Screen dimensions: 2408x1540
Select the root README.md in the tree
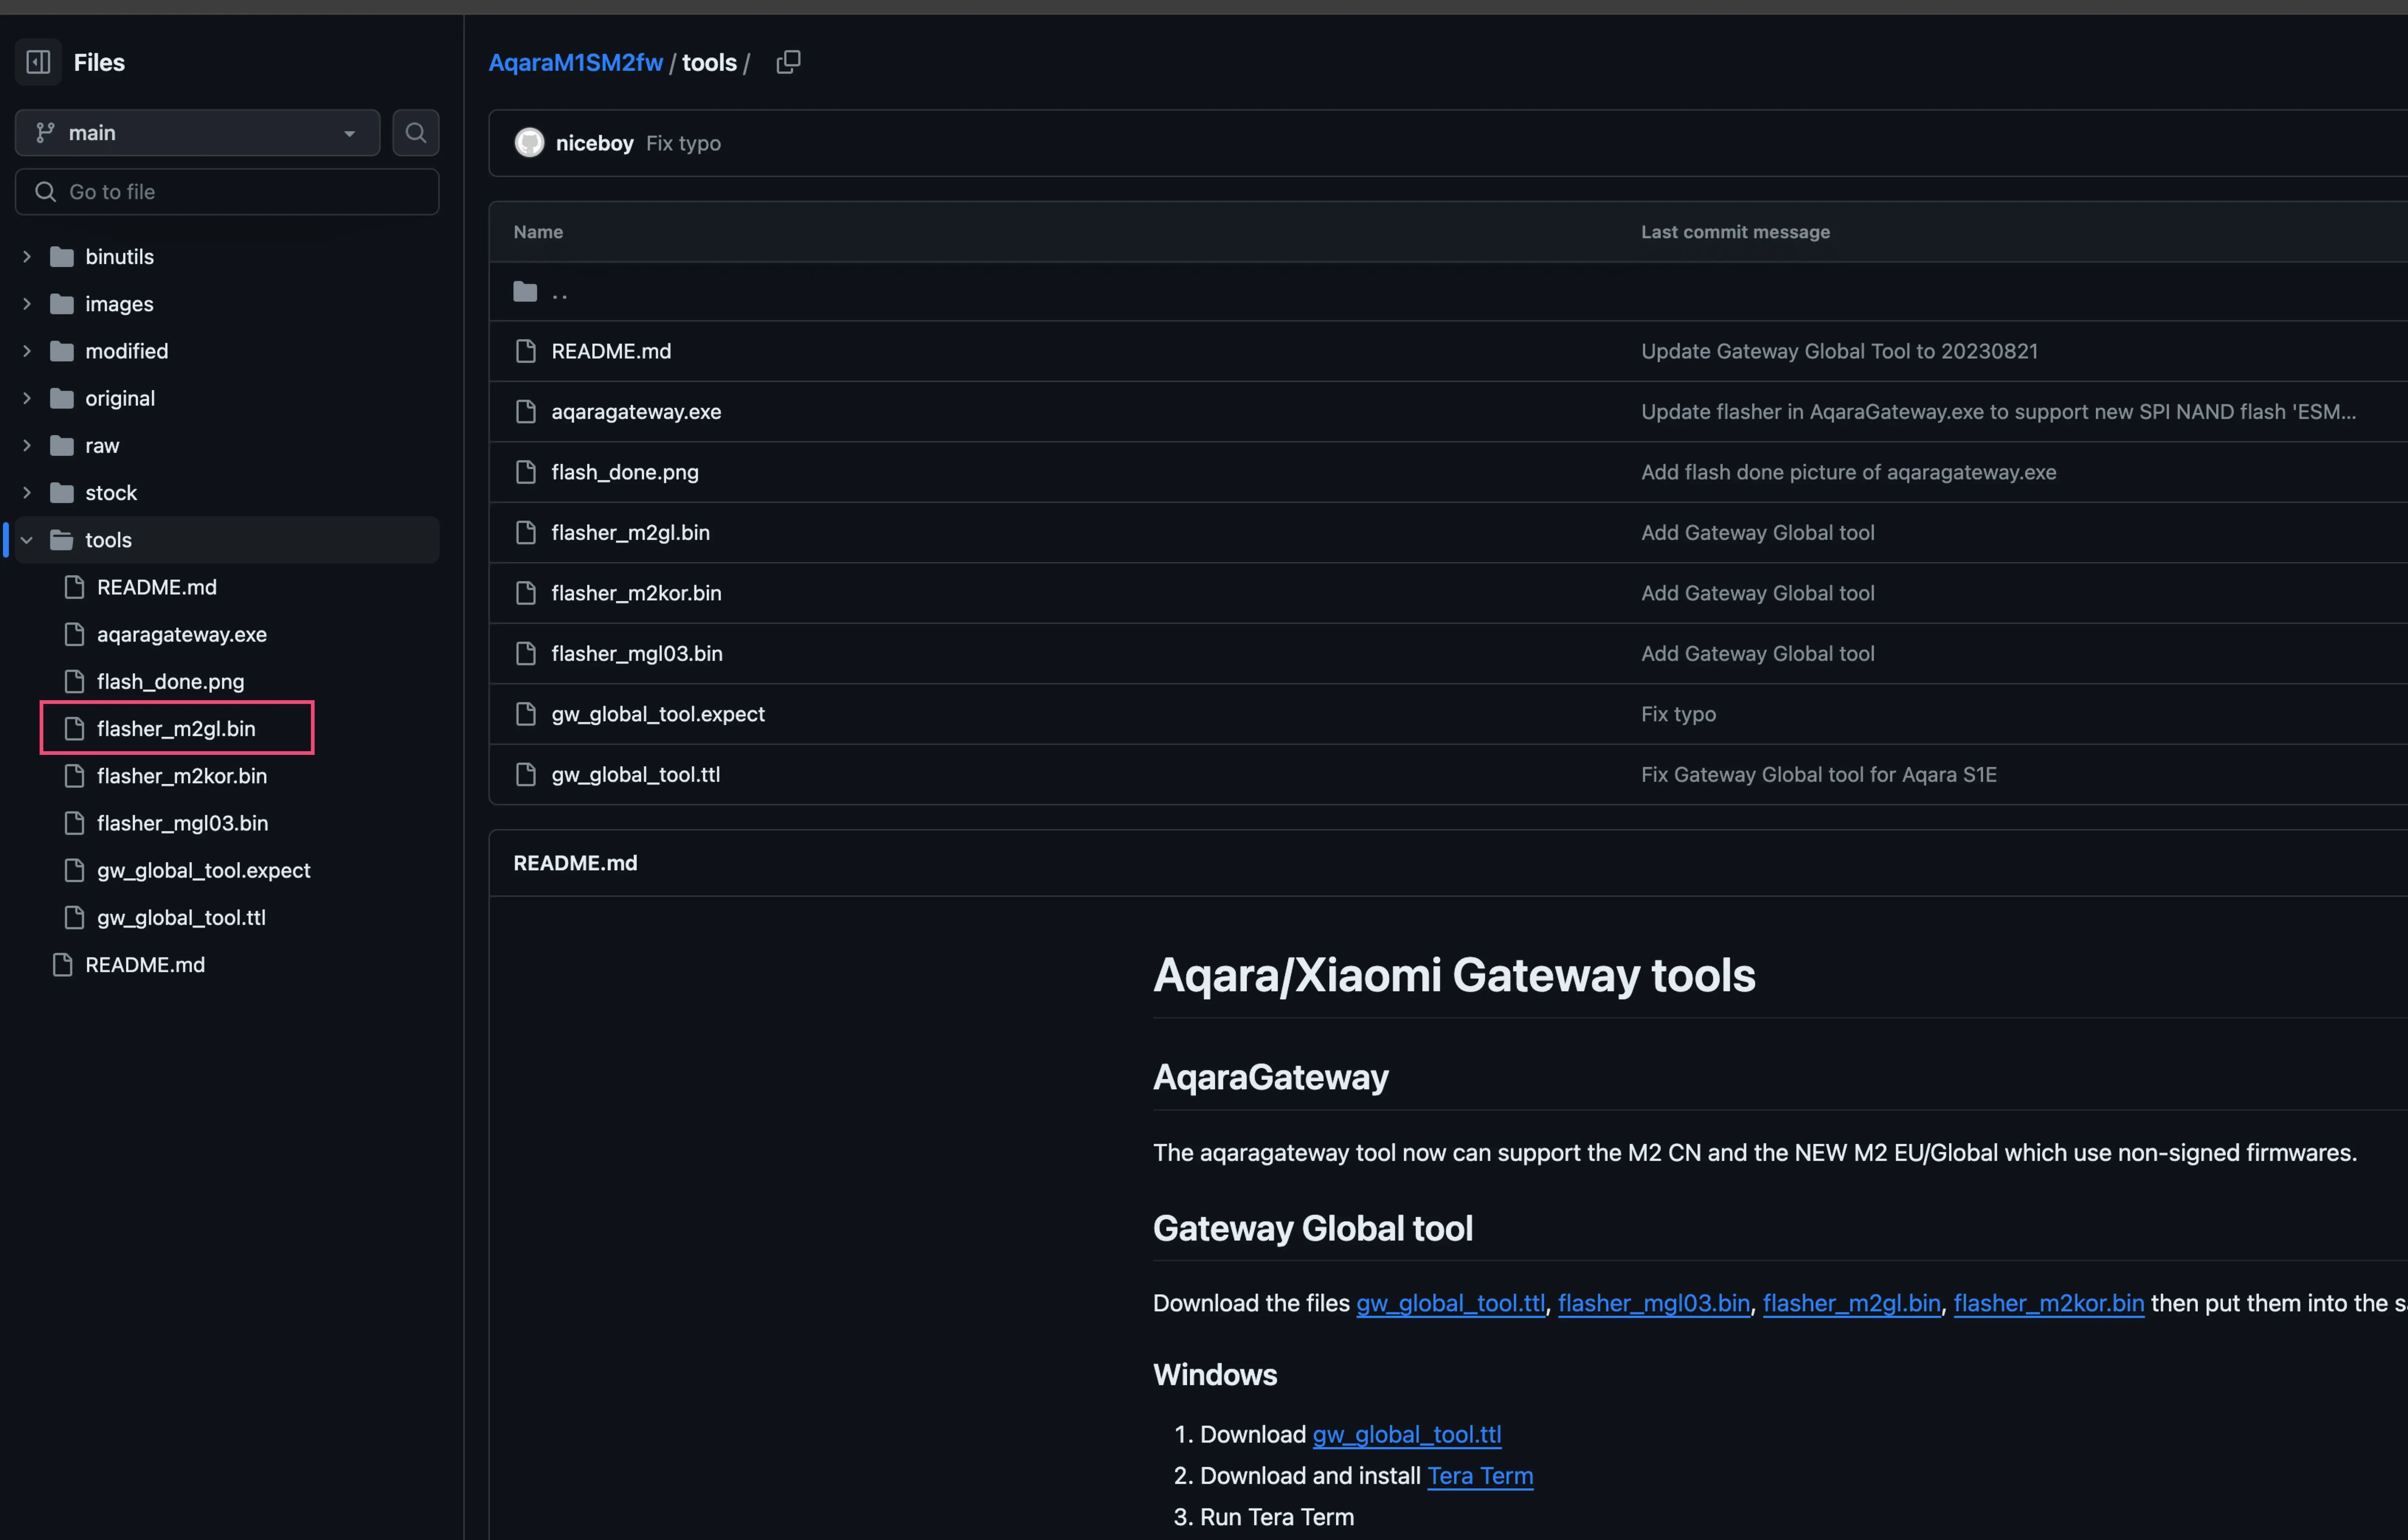(x=145, y=965)
